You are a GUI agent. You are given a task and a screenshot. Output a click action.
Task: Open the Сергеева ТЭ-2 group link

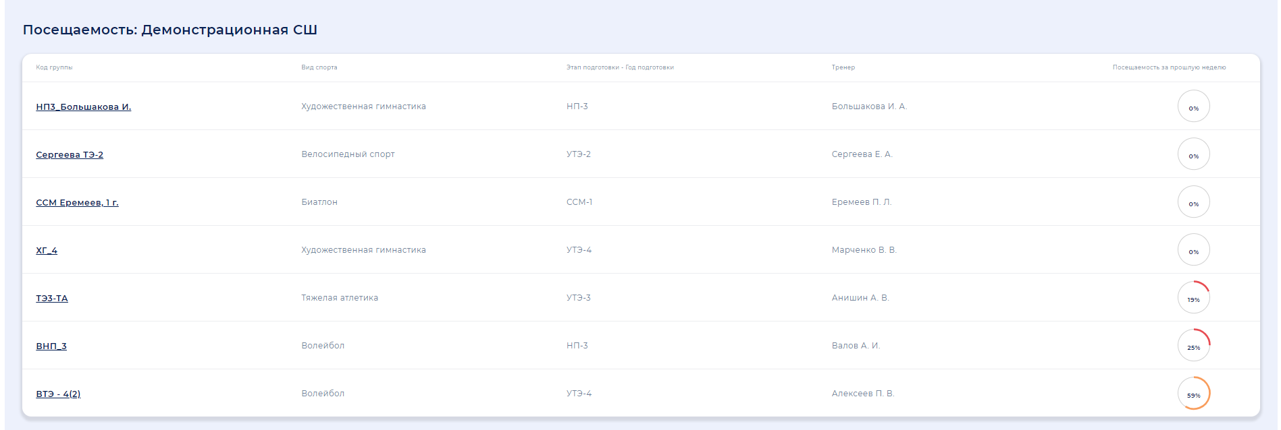(70, 154)
